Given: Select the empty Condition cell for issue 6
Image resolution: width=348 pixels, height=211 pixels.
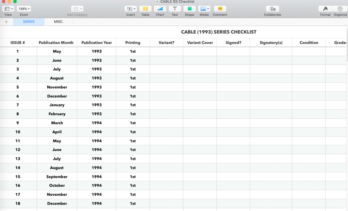Looking at the screenshot, I should (309, 96).
